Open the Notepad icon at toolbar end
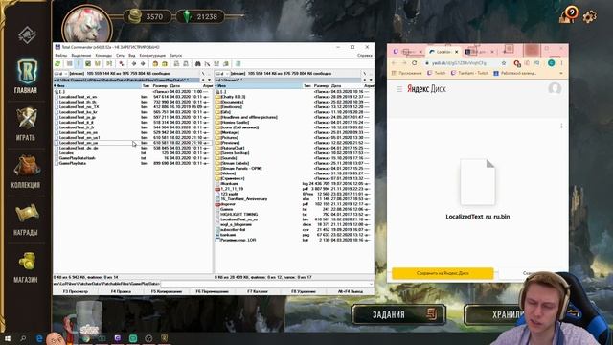The image size is (613, 345). coord(238,64)
